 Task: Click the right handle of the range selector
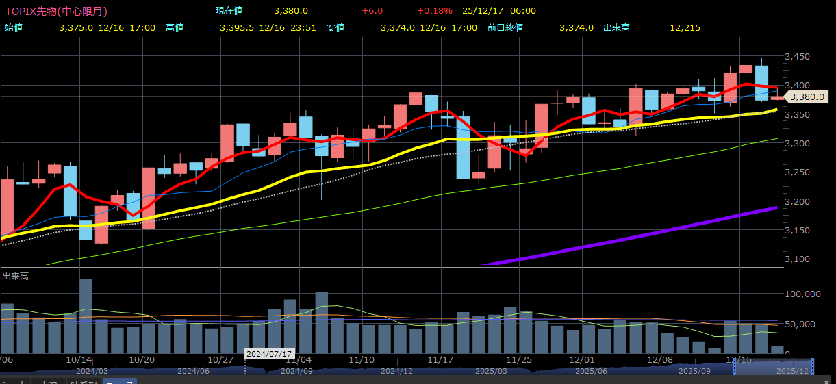[x=813, y=367]
